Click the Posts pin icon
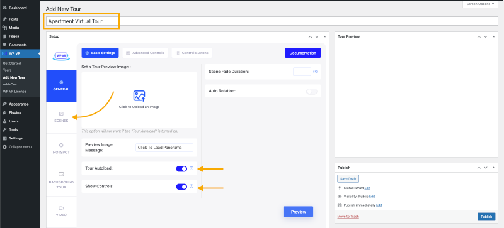 (x=4, y=19)
